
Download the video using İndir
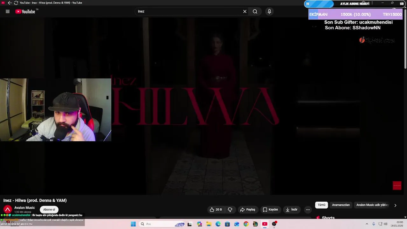tap(292, 210)
